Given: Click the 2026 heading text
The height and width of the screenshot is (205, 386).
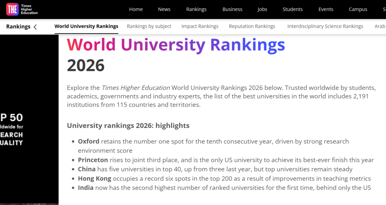Looking at the screenshot, I should (x=86, y=65).
